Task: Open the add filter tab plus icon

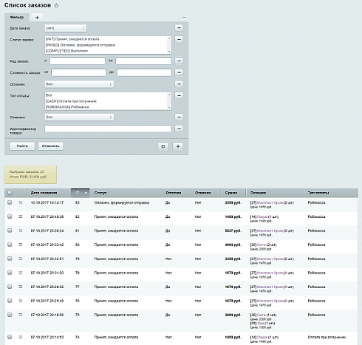Action: pyautogui.click(x=37, y=18)
